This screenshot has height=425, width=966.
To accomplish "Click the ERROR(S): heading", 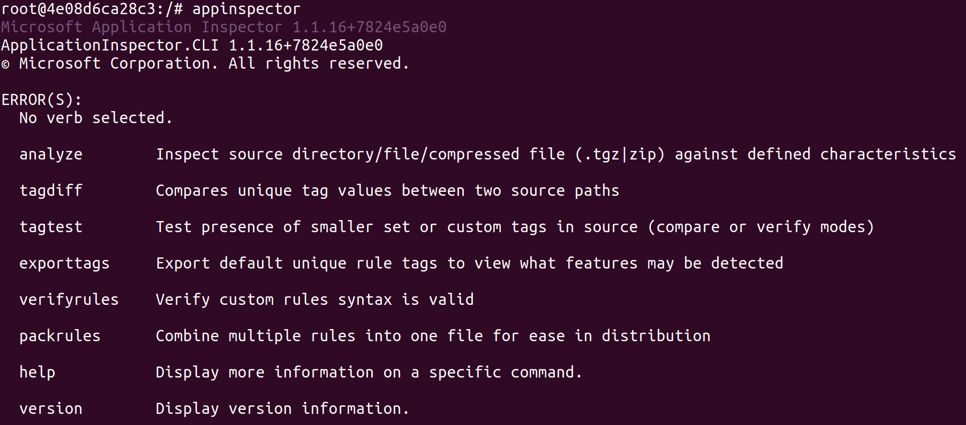I will tap(41, 100).
